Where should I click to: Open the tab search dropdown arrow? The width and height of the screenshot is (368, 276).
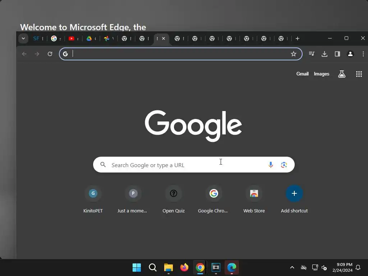(23, 38)
